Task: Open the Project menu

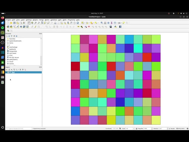Action: [9, 20]
